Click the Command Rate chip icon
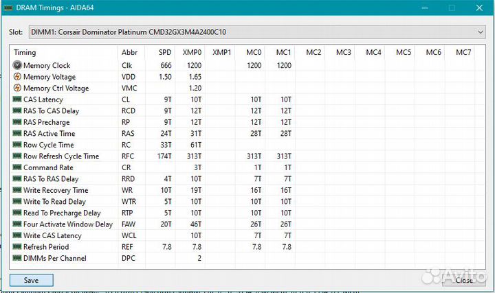The height and width of the screenshot is (293, 495). (17, 167)
